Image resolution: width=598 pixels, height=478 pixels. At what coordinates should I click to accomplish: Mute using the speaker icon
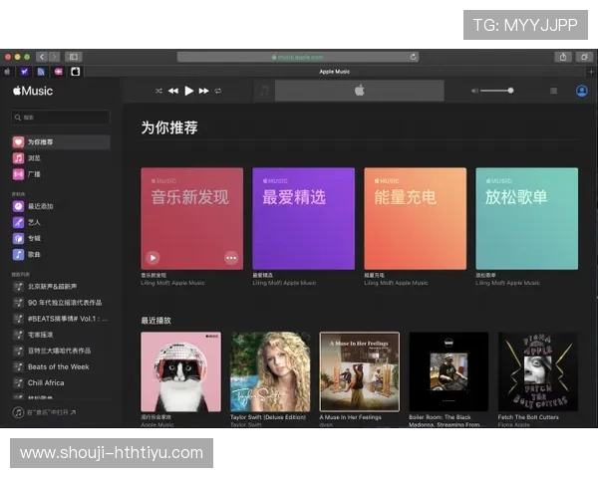[x=474, y=91]
